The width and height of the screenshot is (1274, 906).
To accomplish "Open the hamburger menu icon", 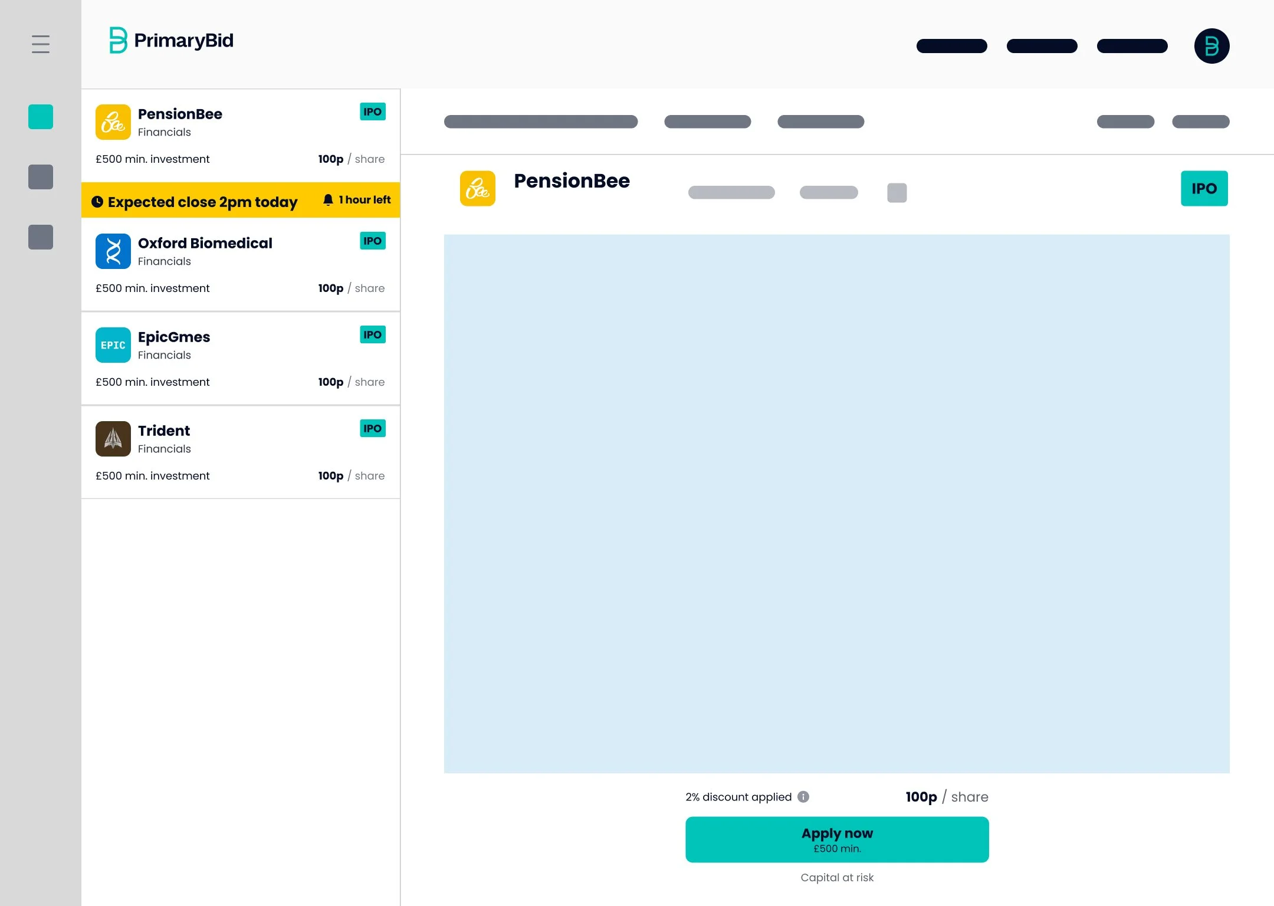I will pos(41,44).
